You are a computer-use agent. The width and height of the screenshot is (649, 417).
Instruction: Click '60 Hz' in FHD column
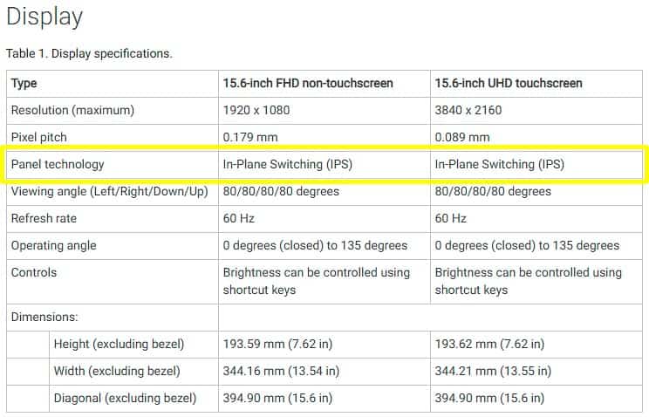pos(239,218)
